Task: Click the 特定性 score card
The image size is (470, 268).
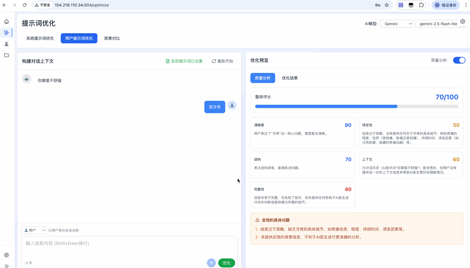Action: (x=411, y=133)
